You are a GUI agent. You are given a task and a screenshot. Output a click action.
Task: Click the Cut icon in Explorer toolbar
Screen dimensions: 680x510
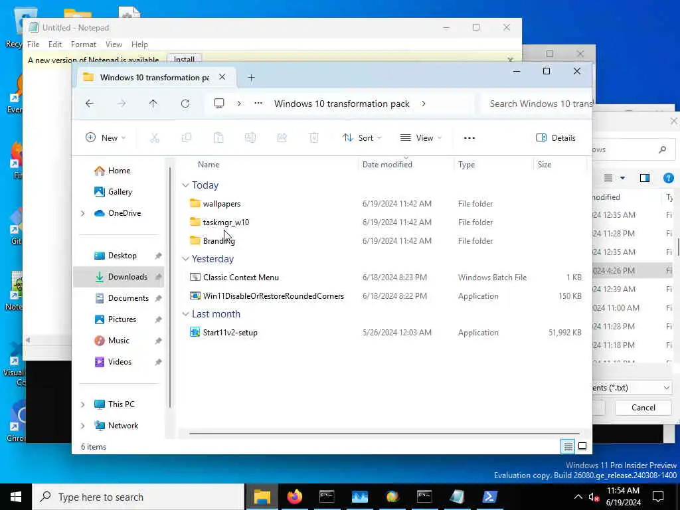point(154,138)
